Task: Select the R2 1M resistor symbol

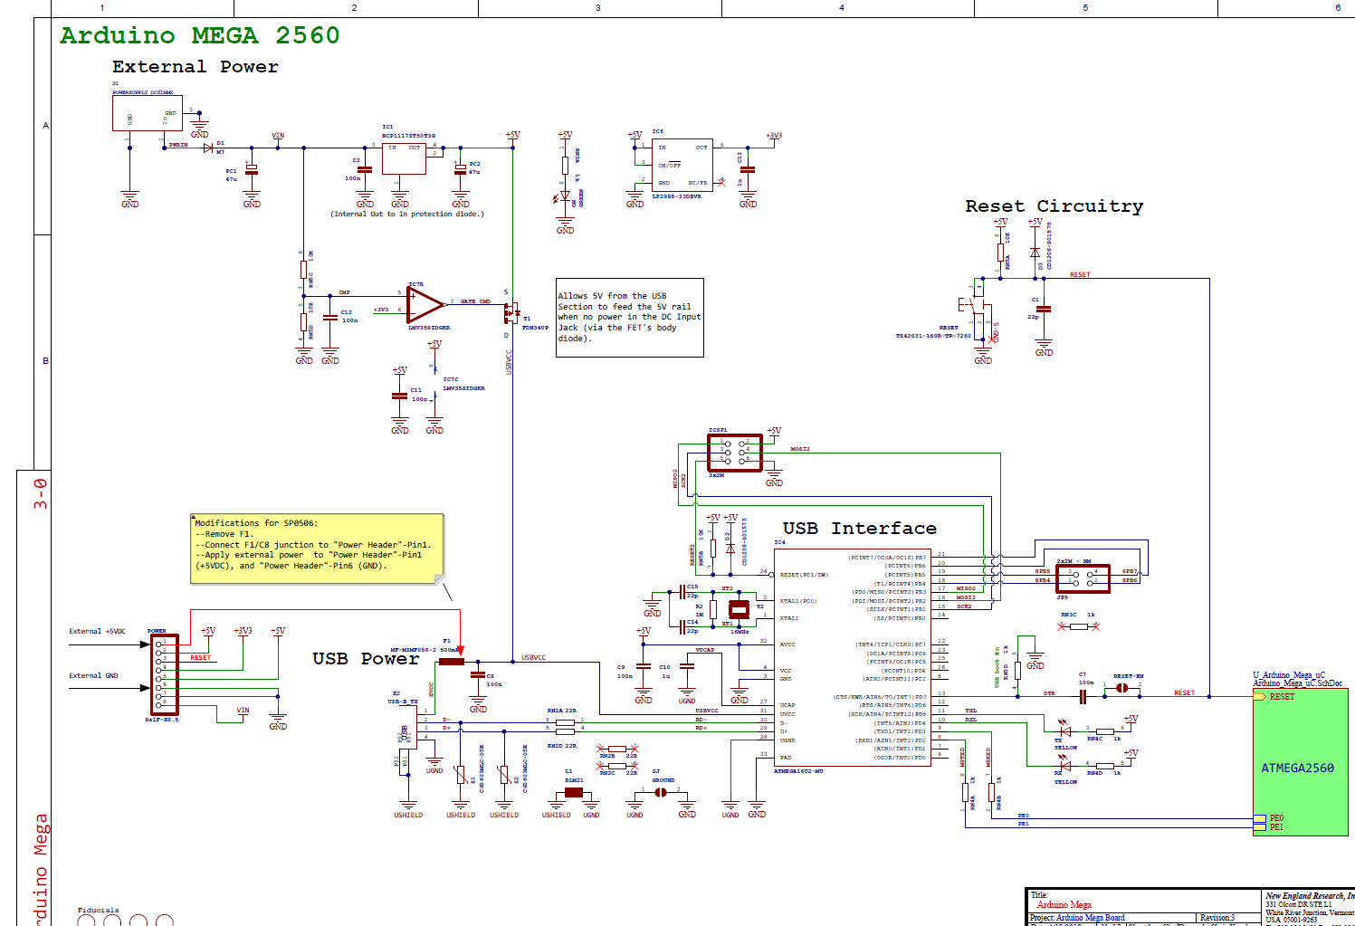Action: (x=713, y=608)
